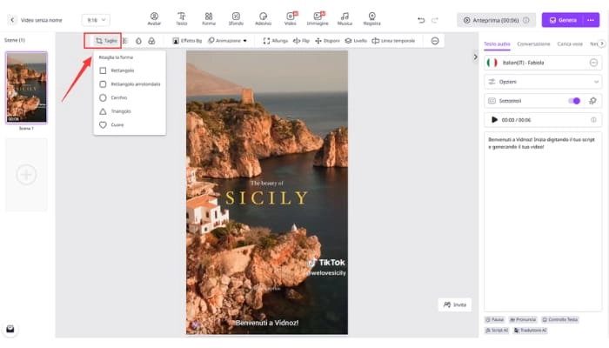
Task: Open the Livello layer tool
Action: tap(356, 41)
